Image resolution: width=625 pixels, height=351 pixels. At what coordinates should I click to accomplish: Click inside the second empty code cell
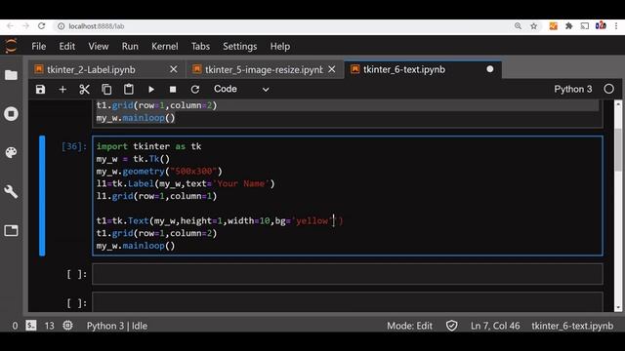[348, 302]
